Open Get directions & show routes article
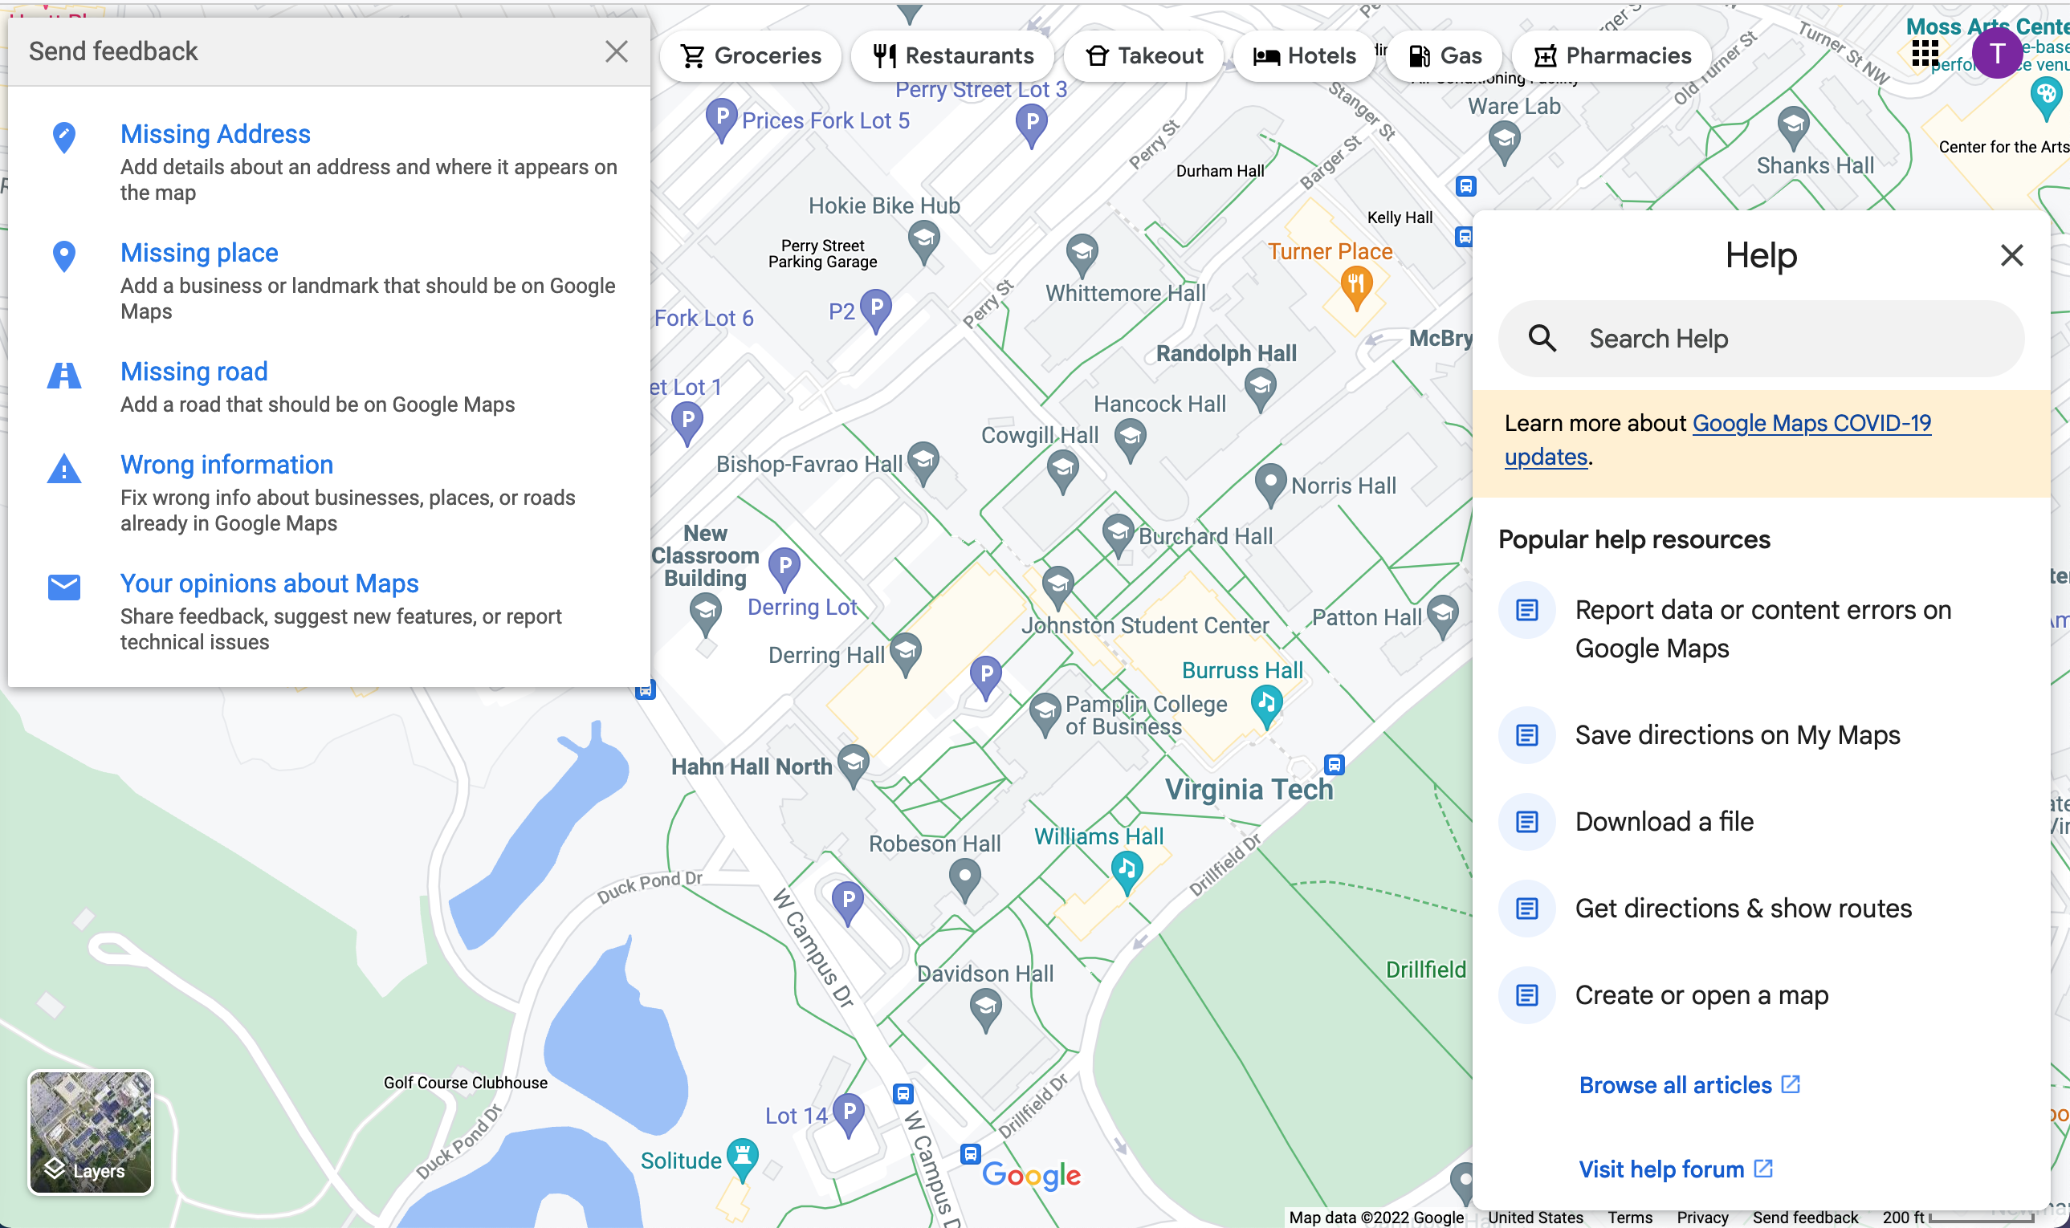 tap(1760, 909)
